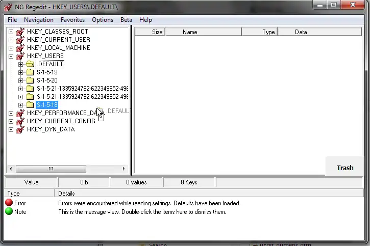Click the HKEY_CURRENT_USER registry hive icon

click(x=20, y=40)
